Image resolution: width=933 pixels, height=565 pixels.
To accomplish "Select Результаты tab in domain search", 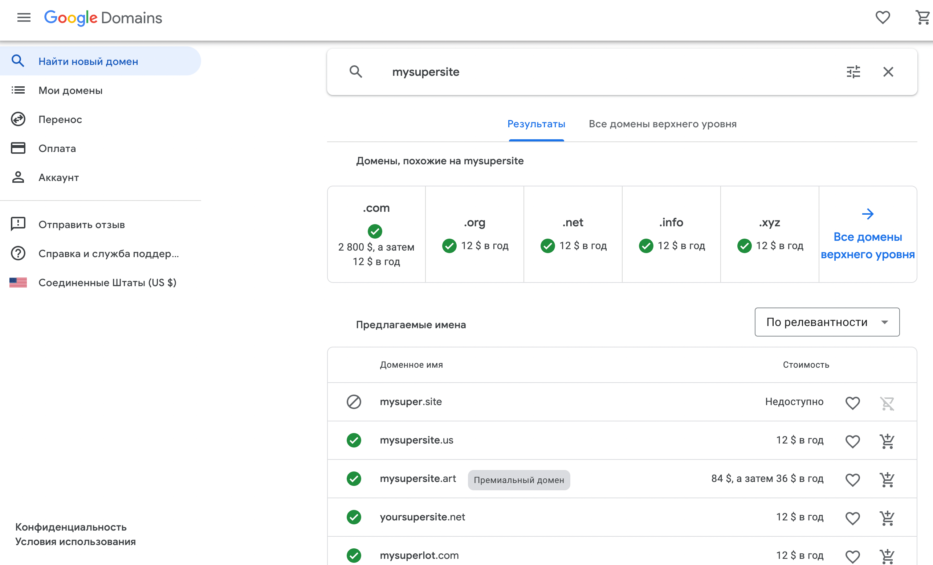I will coord(537,124).
